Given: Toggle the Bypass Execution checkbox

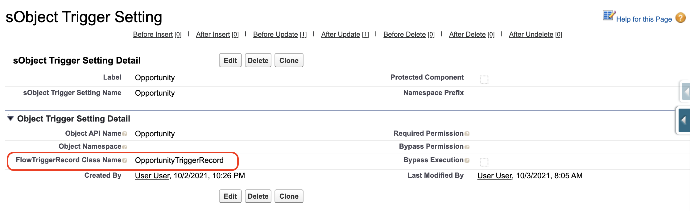Looking at the screenshot, I should (x=484, y=162).
